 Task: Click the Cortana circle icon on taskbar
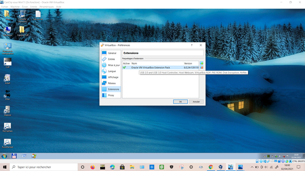pos(82,167)
